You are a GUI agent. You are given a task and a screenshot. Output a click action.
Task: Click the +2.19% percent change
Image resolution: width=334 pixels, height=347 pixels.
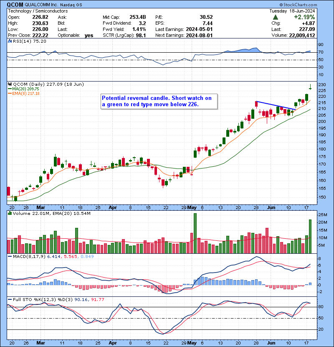pyautogui.click(x=304, y=17)
